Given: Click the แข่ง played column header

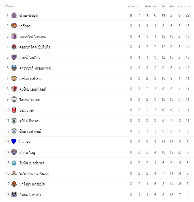Looking at the screenshot, I should 131,6.
